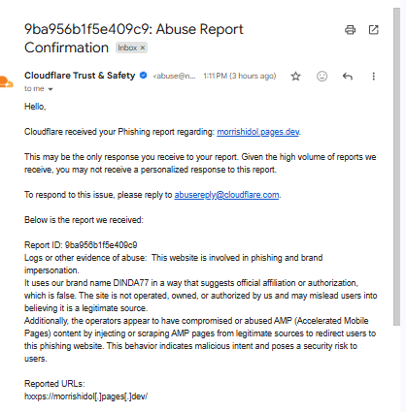Remove the Inbox label with its X

[143, 48]
